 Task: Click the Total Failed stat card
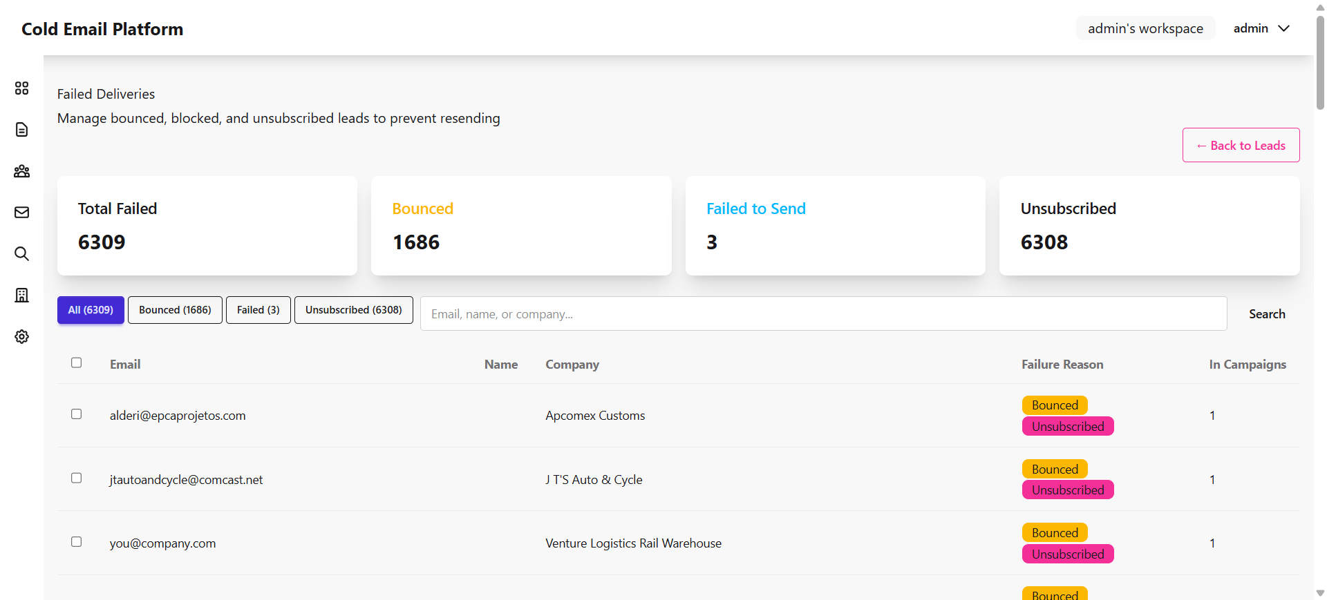click(207, 226)
